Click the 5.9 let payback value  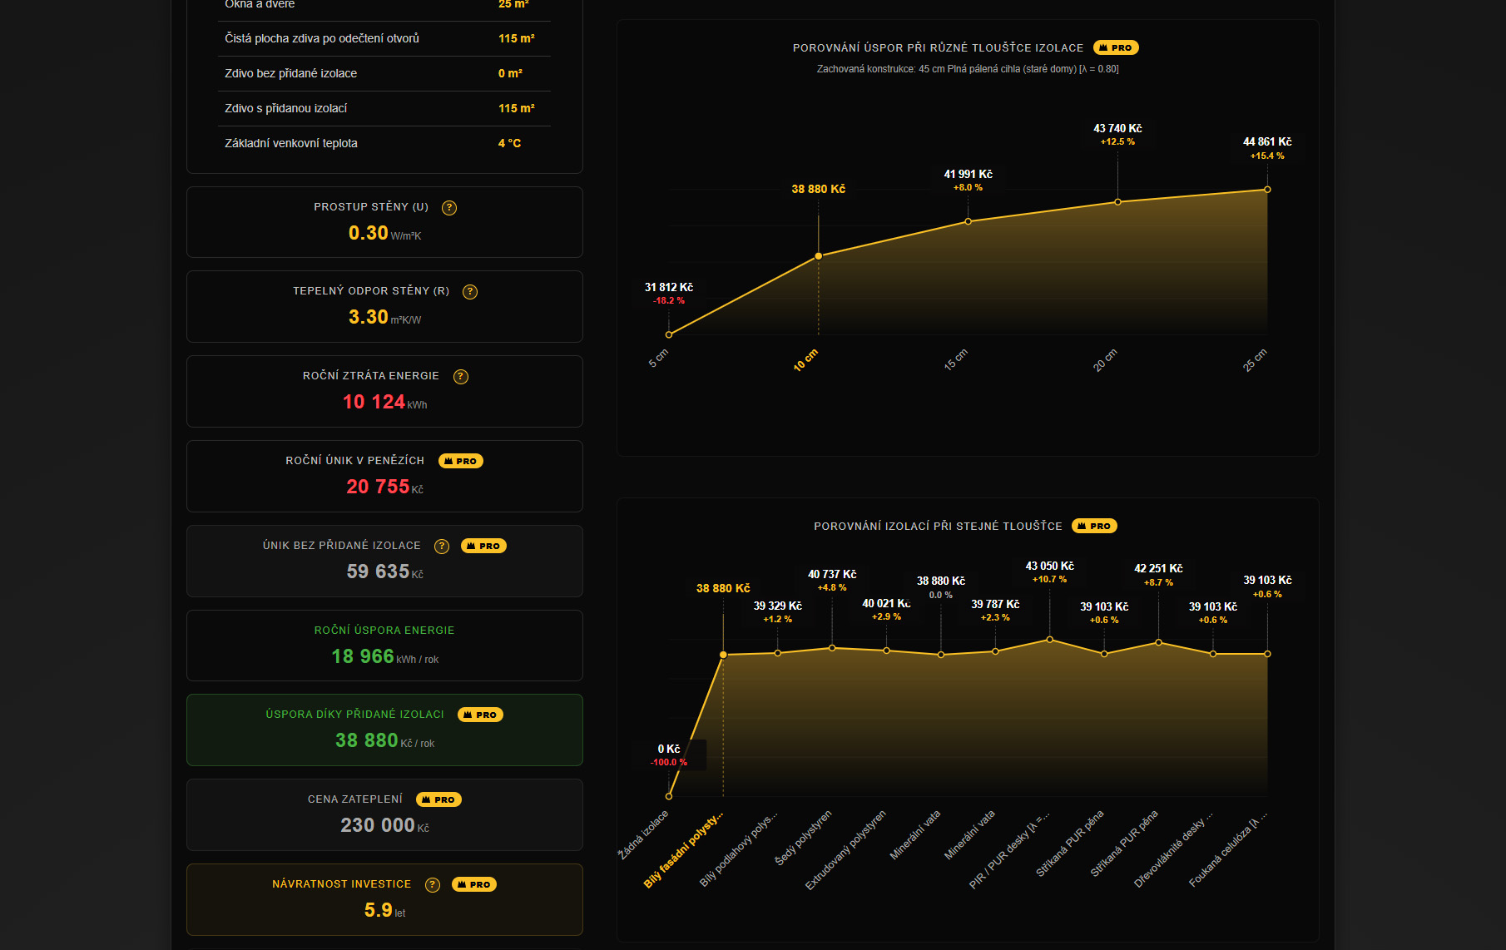[384, 911]
